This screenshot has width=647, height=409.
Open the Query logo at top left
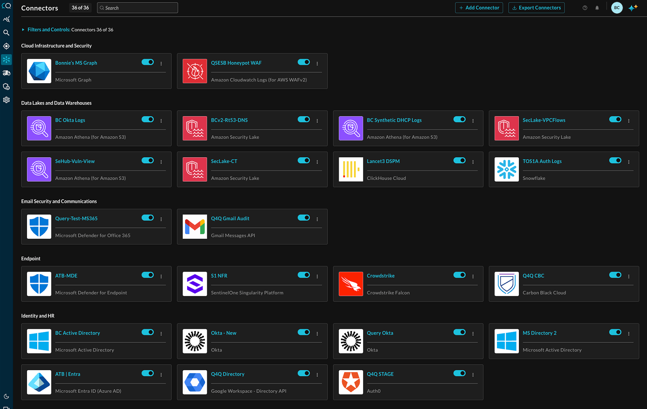click(x=6, y=6)
